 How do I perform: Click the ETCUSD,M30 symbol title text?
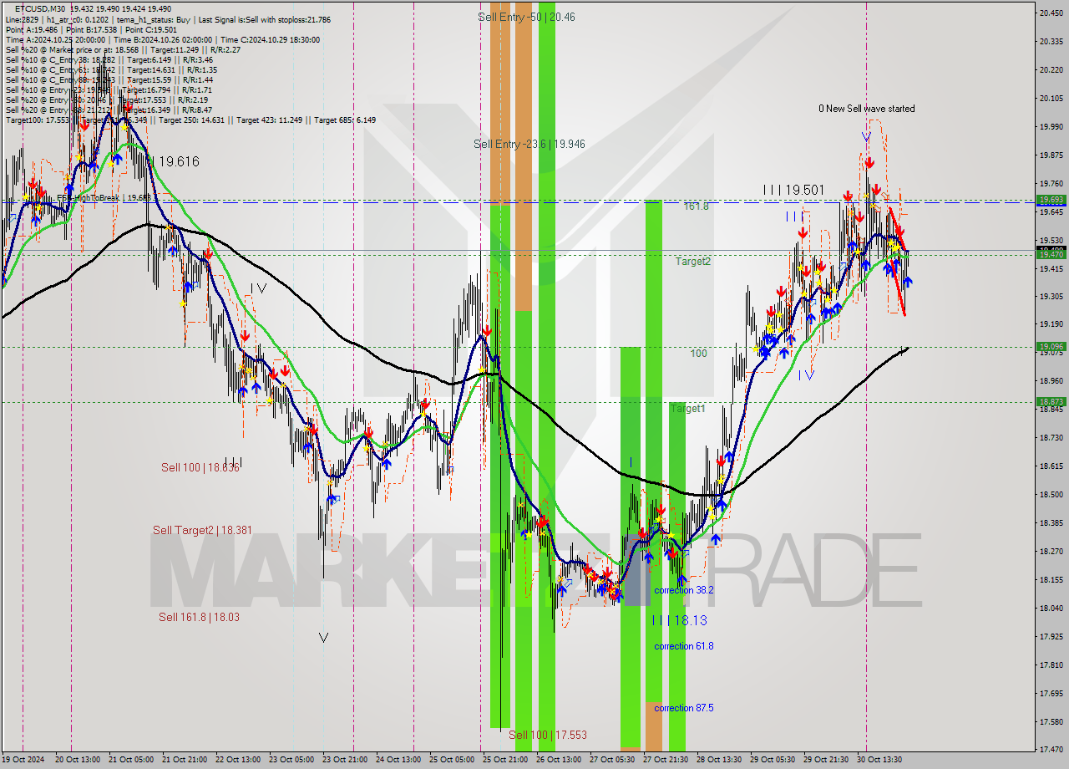coord(40,8)
